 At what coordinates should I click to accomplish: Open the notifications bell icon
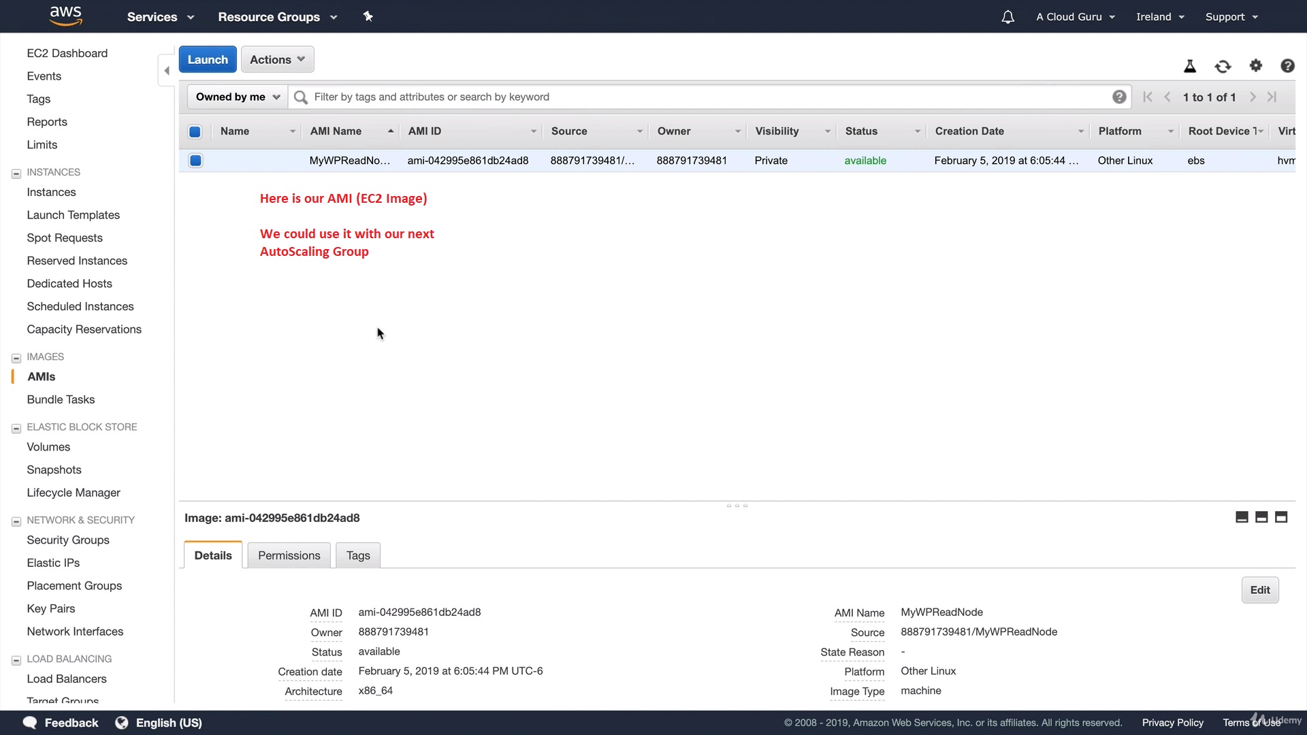[x=1007, y=17]
